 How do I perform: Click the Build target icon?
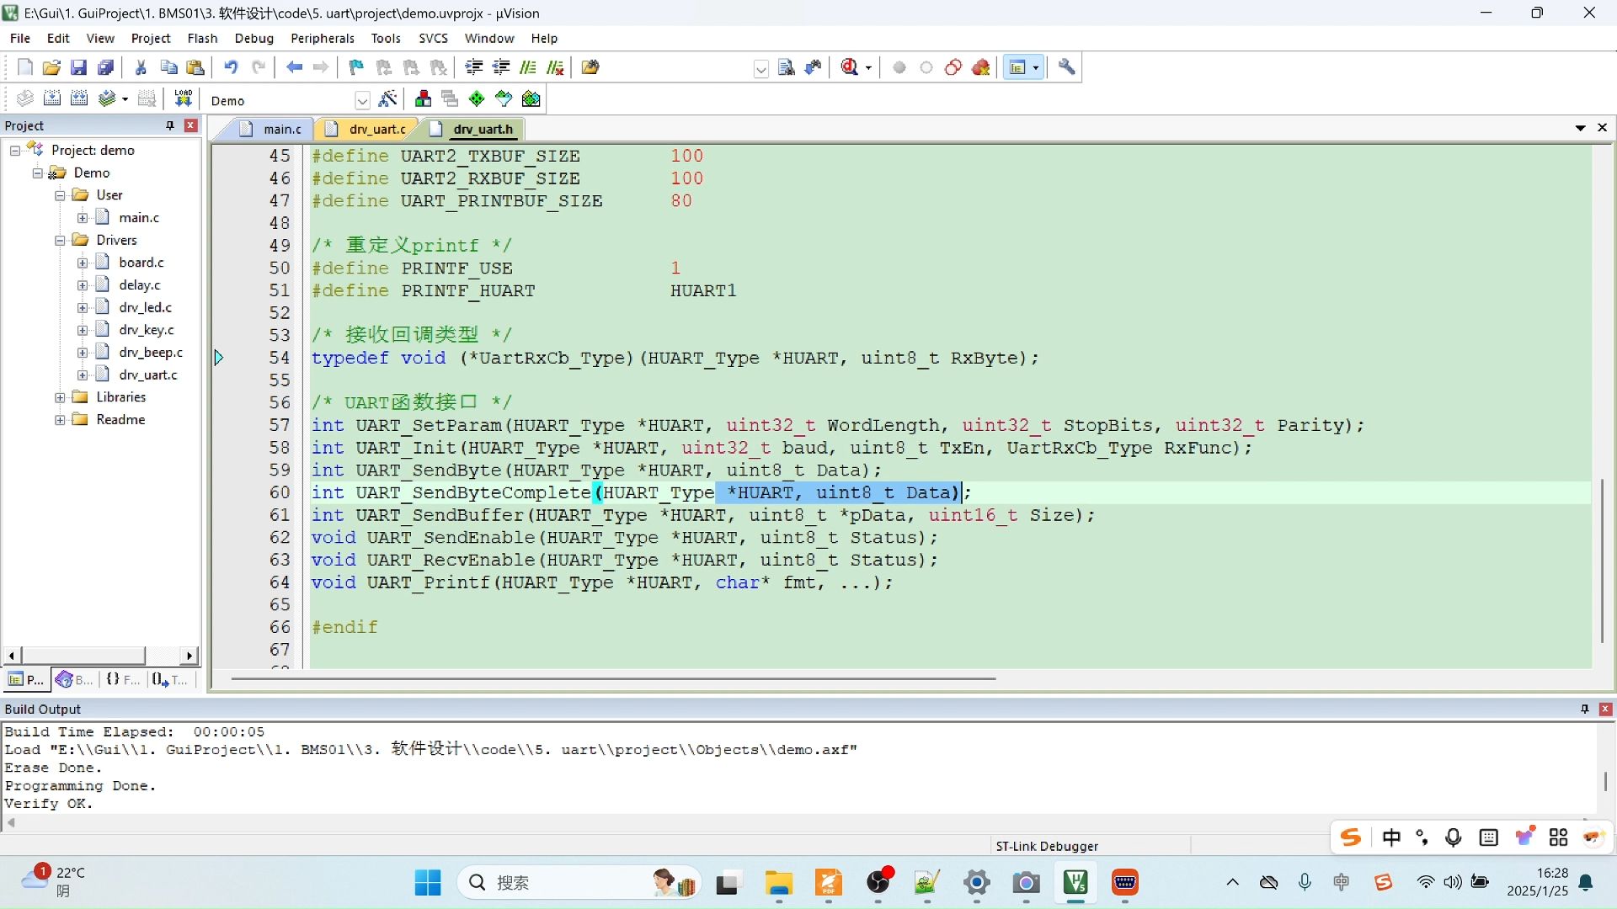coord(51,99)
